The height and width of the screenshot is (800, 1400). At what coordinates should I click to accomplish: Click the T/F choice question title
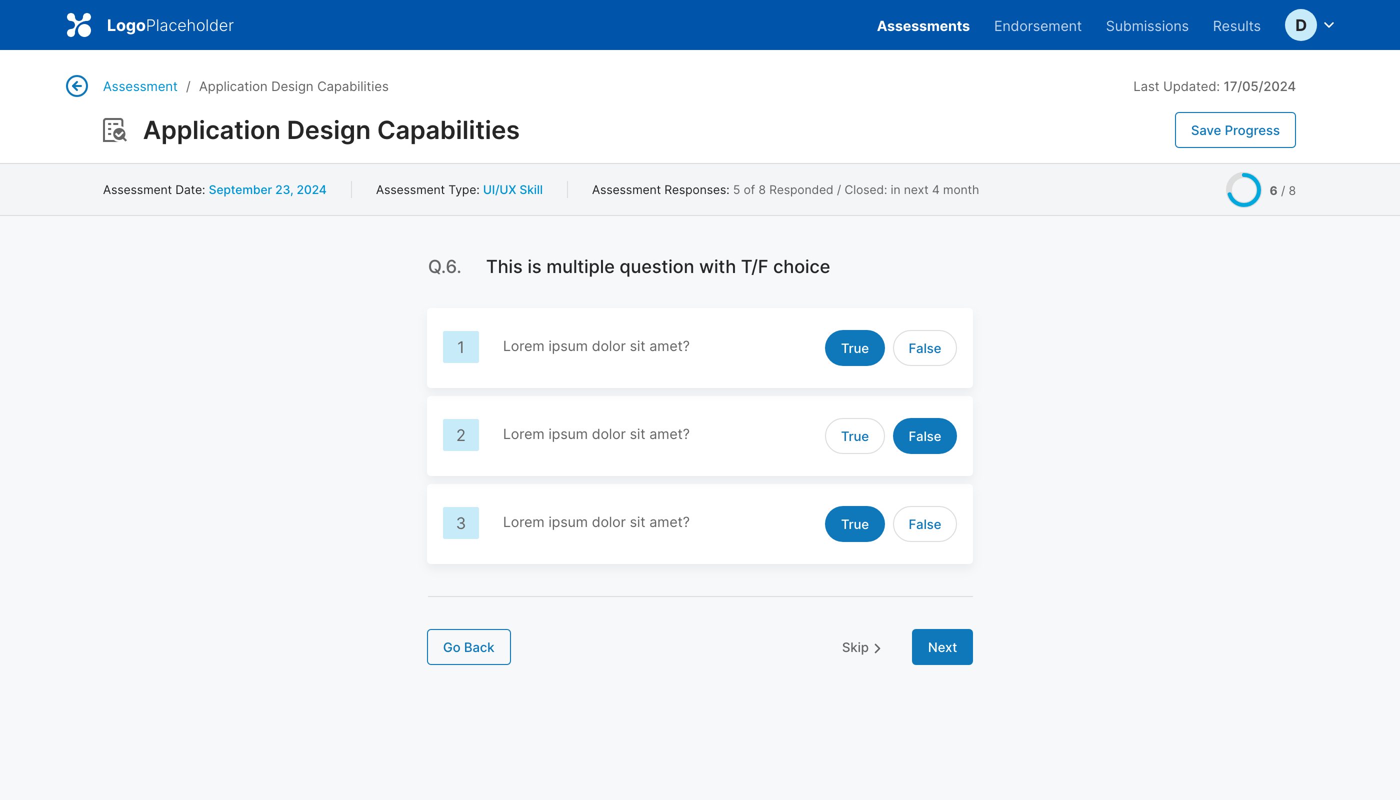657,267
